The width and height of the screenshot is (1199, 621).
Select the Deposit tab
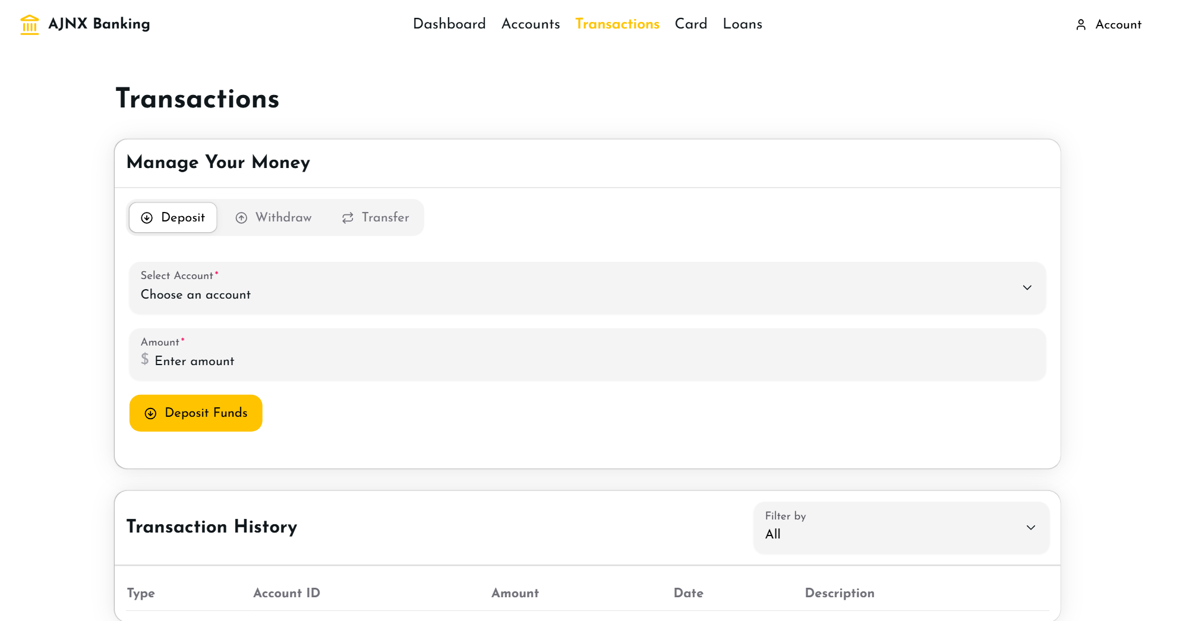[x=173, y=218]
